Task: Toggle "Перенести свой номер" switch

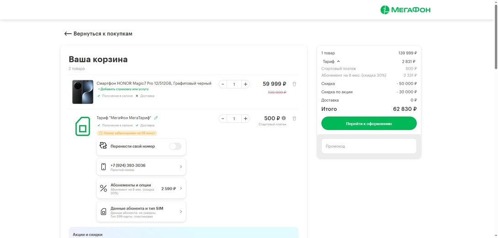Action: click(175, 146)
